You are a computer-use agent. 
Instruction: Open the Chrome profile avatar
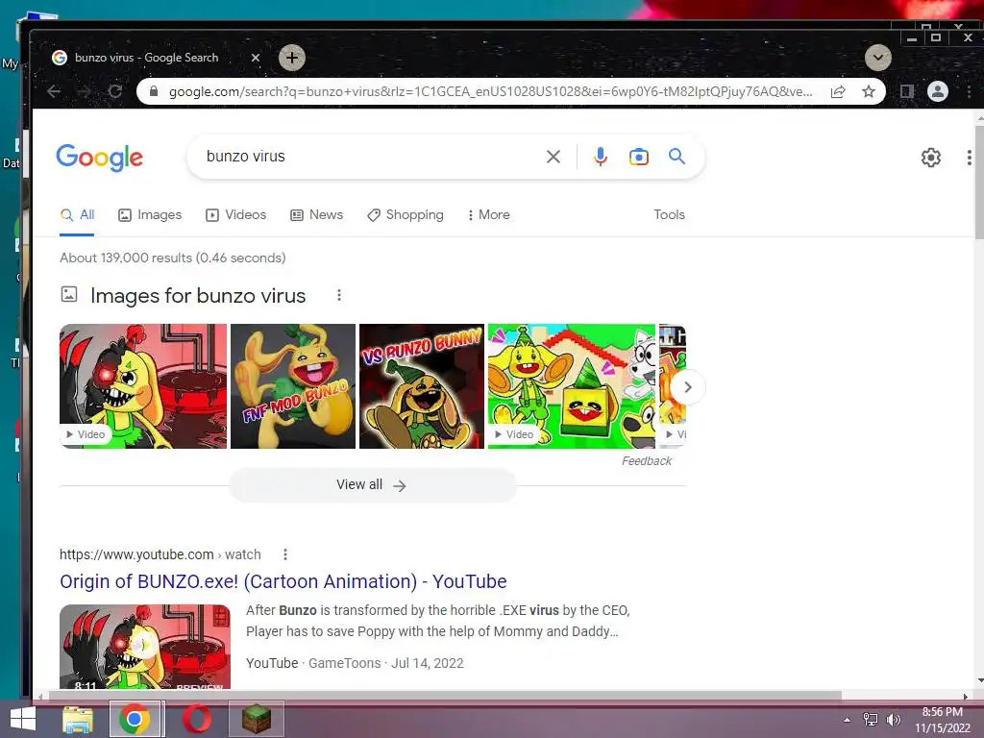938,91
